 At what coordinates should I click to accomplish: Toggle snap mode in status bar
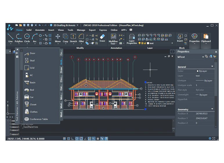point(64,139)
